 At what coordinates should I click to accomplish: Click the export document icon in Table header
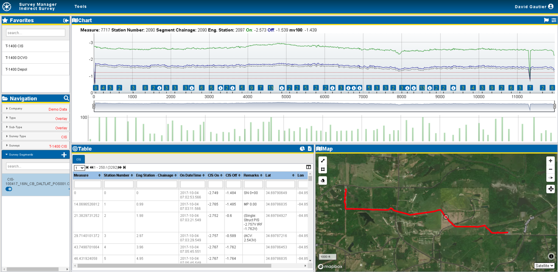[x=310, y=148]
